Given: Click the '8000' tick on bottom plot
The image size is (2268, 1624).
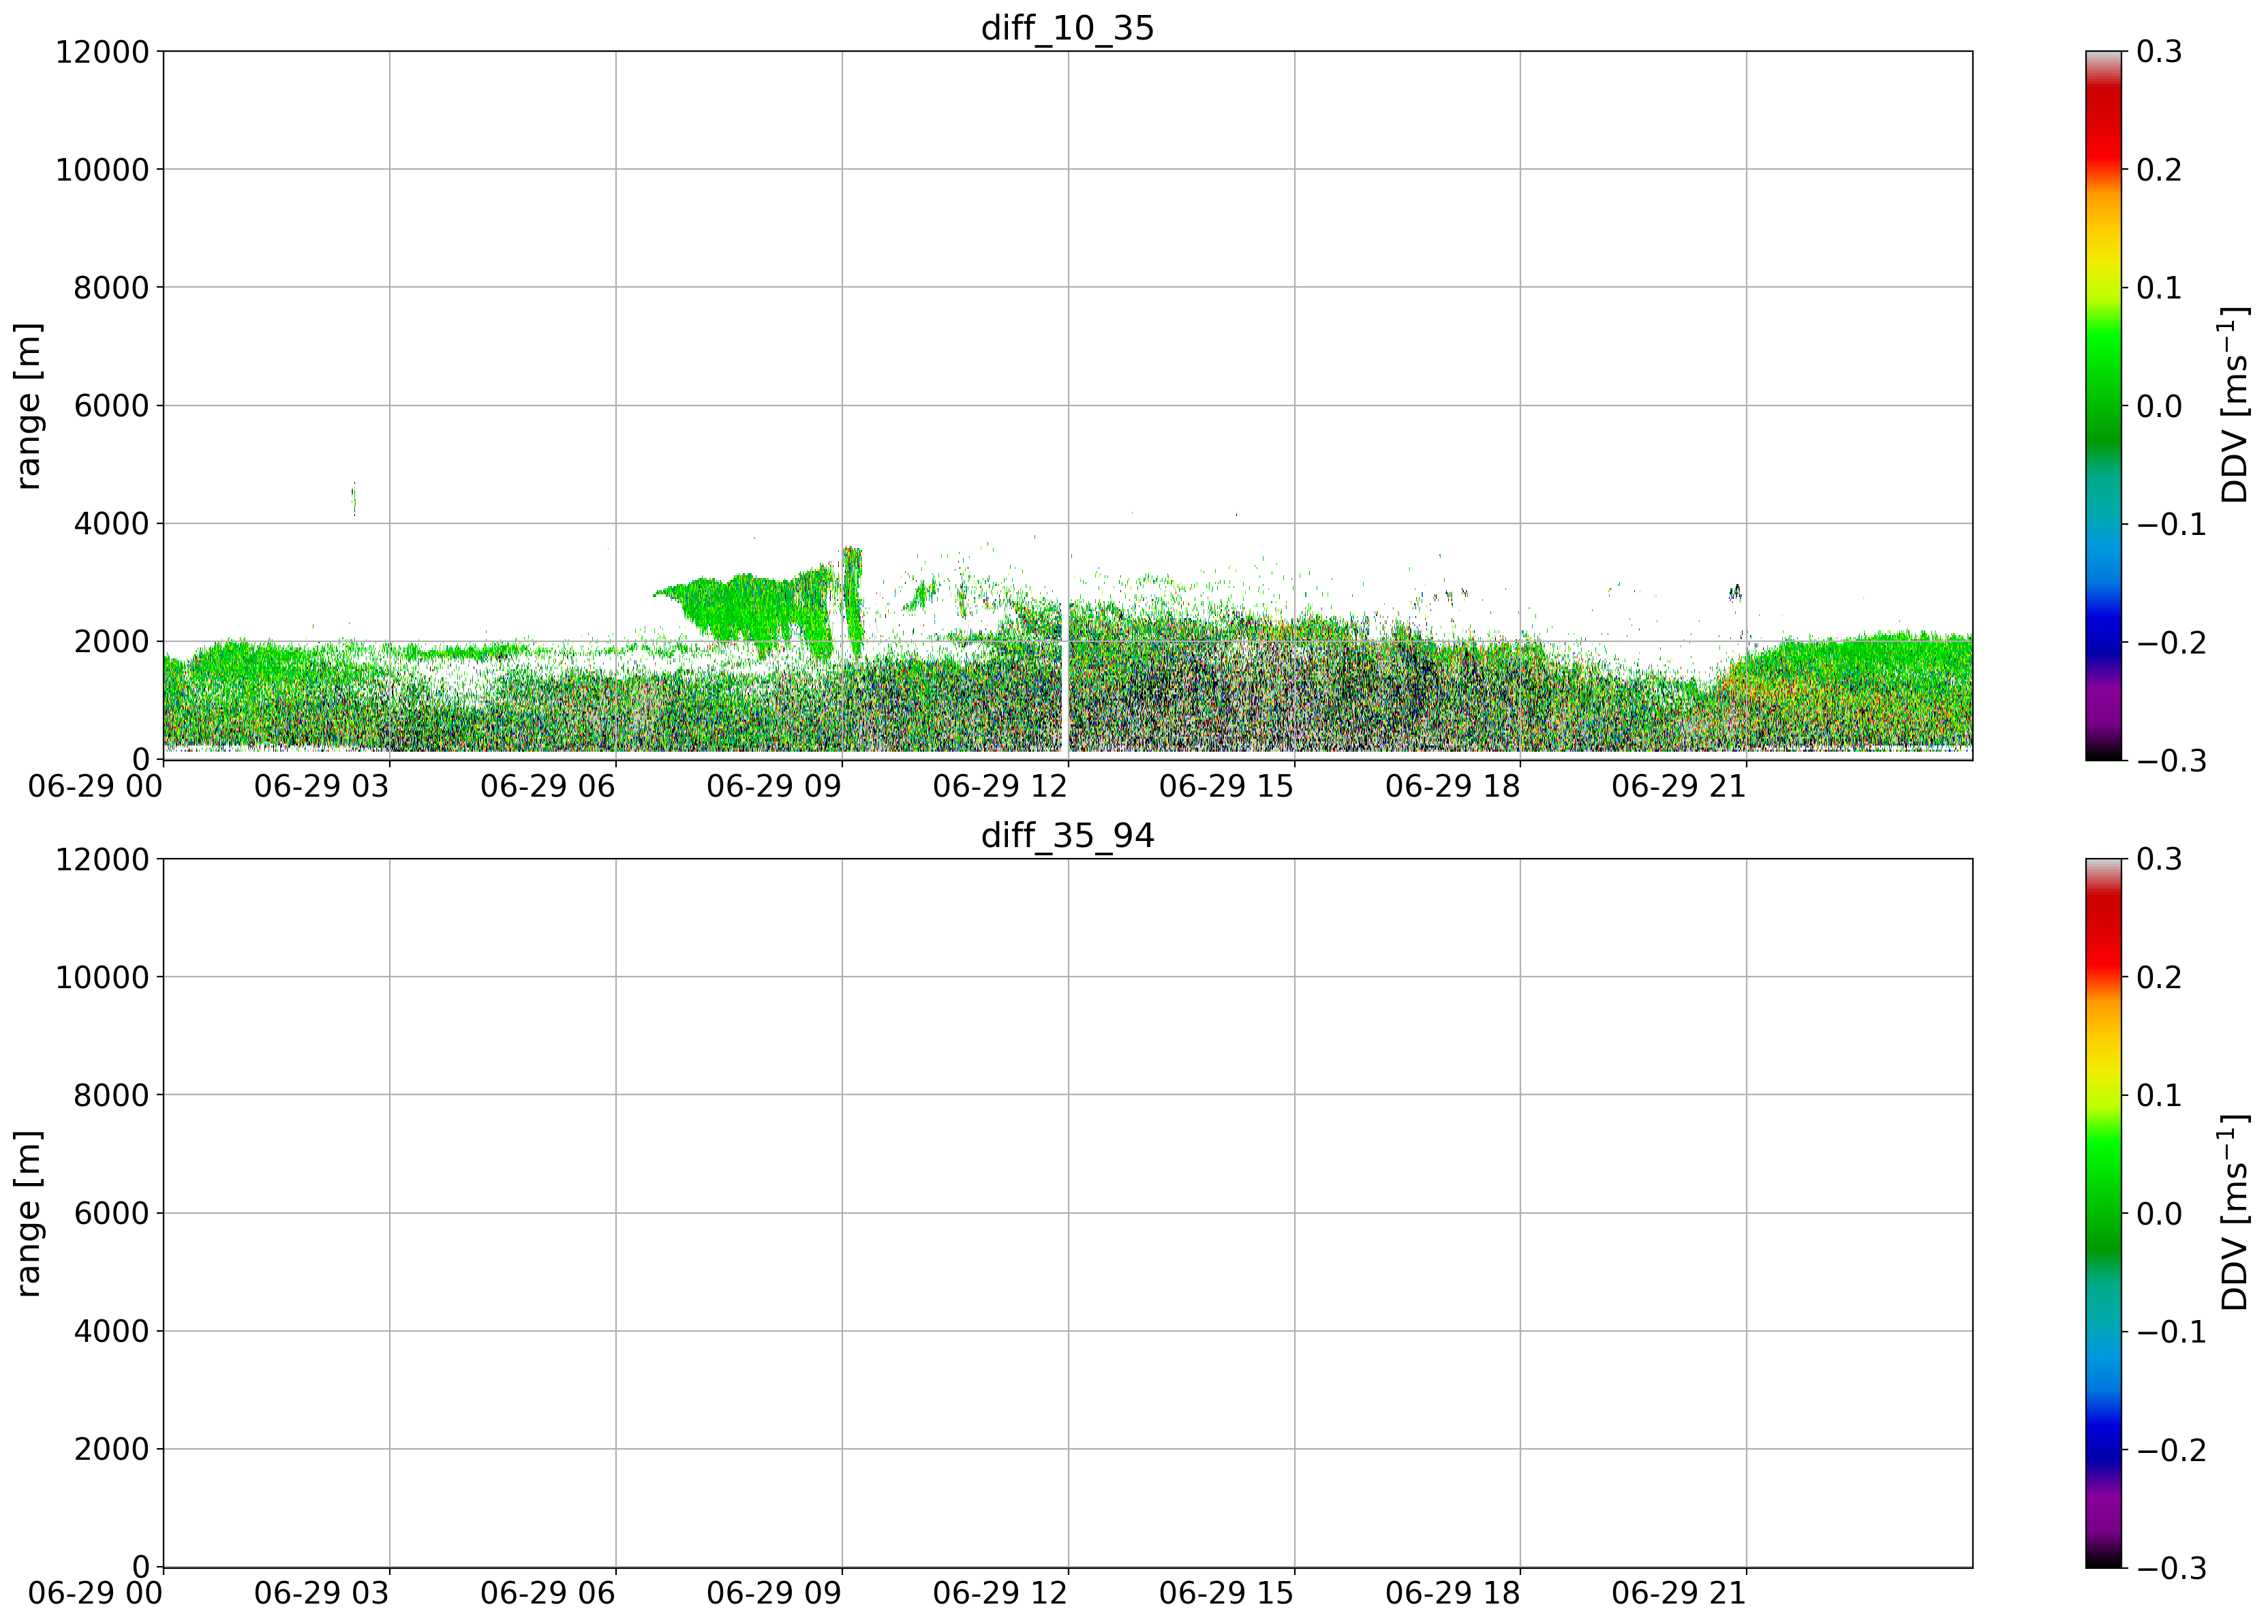Looking at the screenshot, I should [111, 1095].
